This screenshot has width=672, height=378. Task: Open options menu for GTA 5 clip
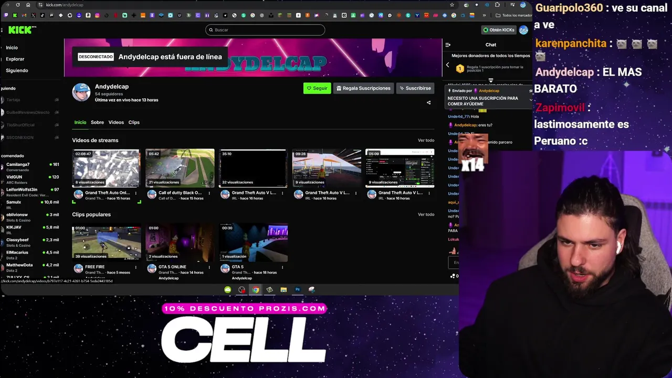pyautogui.click(x=282, y=267)
